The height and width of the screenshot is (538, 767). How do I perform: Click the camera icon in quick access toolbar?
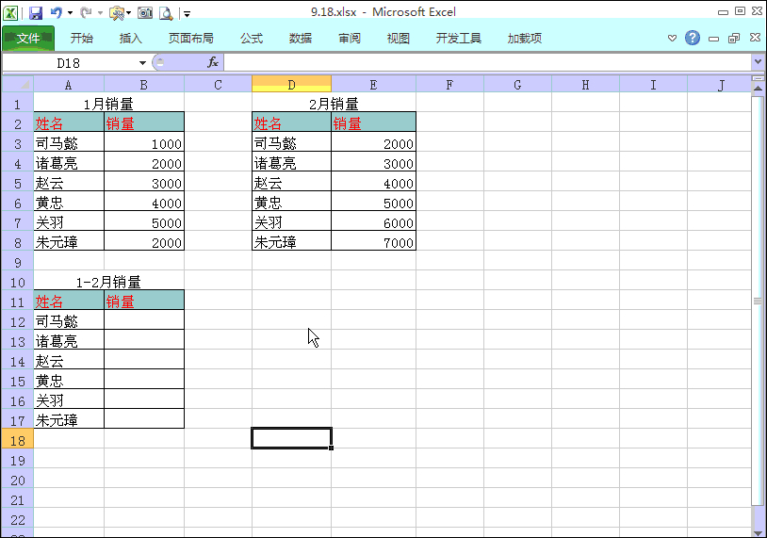pyautogui.click(x=145, y=12)
